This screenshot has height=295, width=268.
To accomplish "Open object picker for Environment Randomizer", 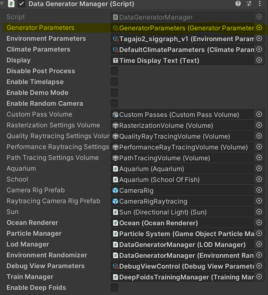I will pyautogui.click(x=259, y=255).
